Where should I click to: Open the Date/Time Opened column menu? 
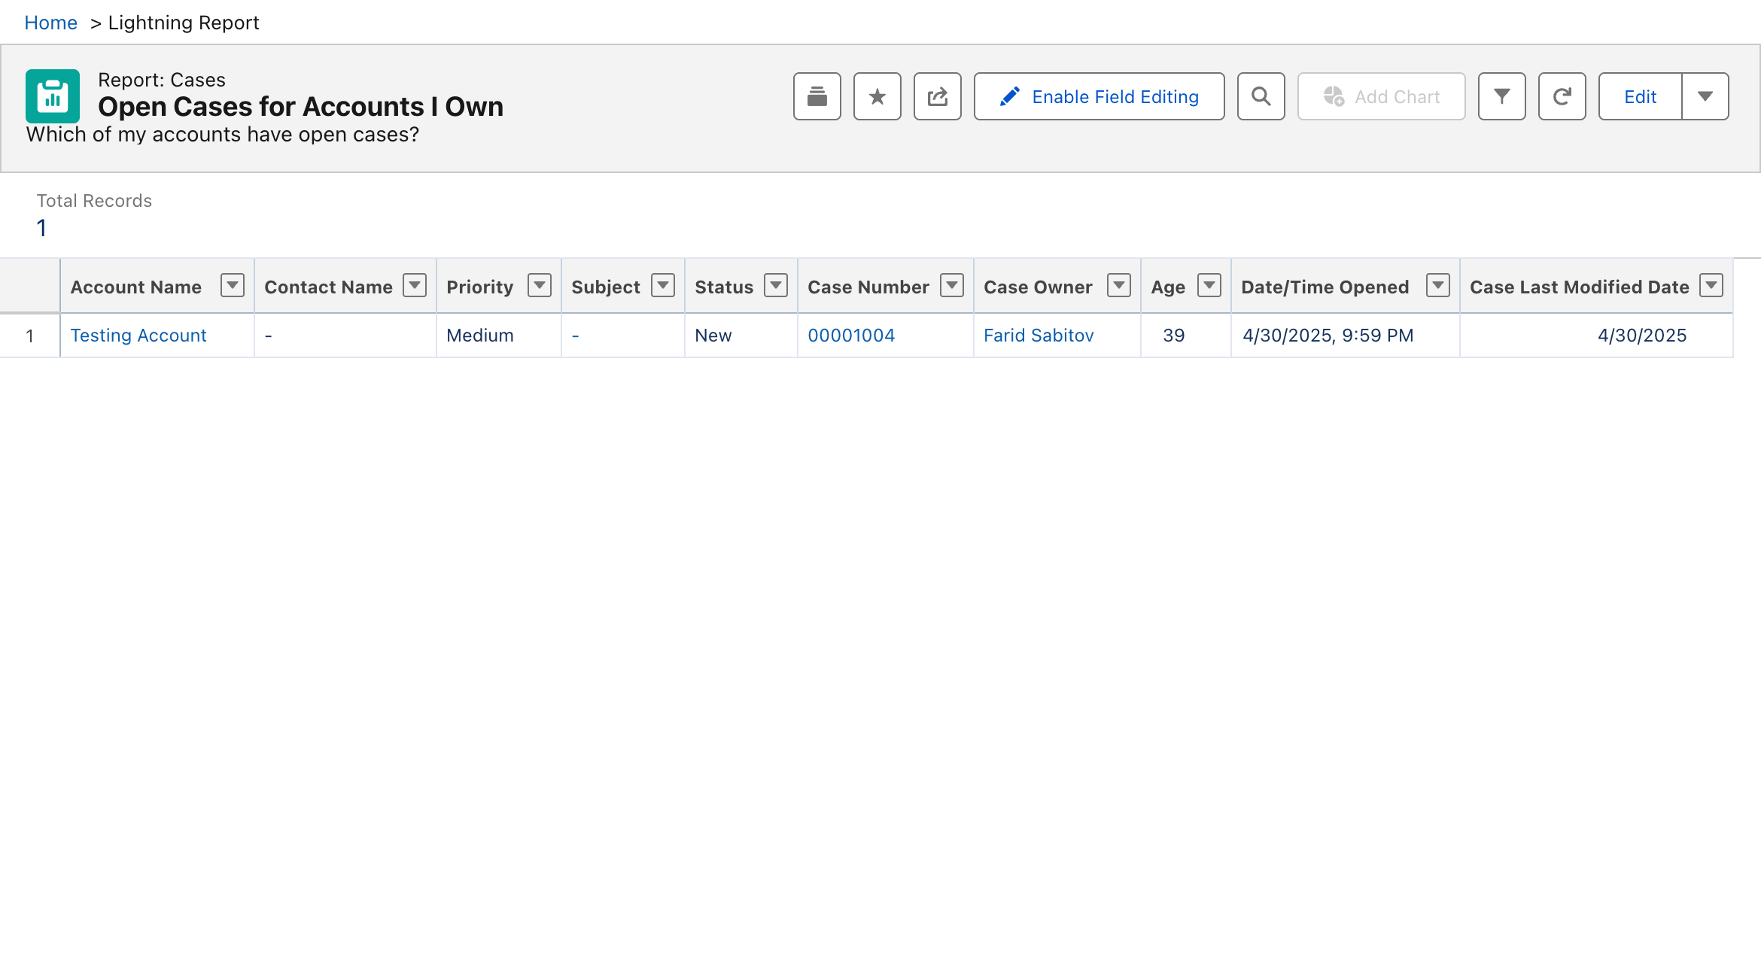1438,286
